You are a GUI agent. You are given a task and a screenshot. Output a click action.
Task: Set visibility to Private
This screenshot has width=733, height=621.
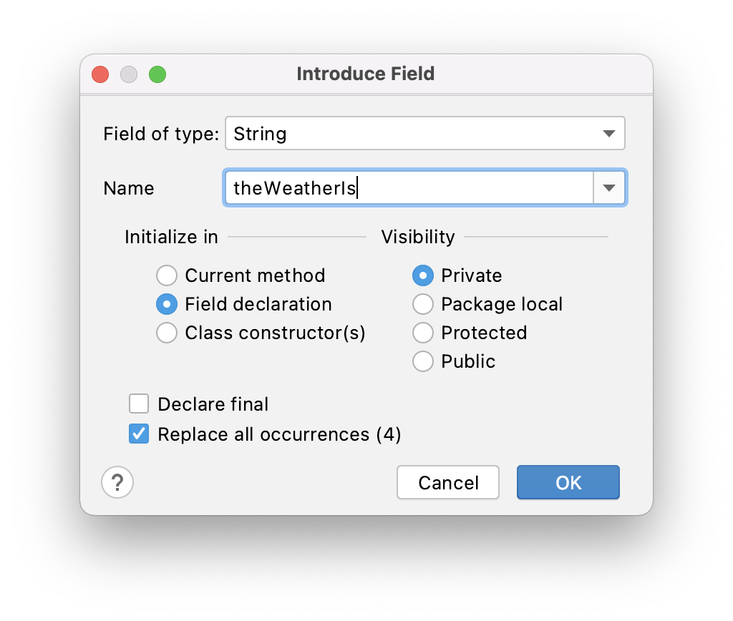pos(423,275)
